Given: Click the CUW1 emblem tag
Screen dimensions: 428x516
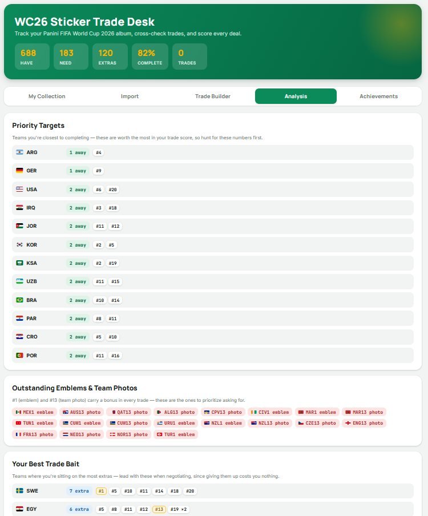Looking at the screenshot, I should 82,423.
